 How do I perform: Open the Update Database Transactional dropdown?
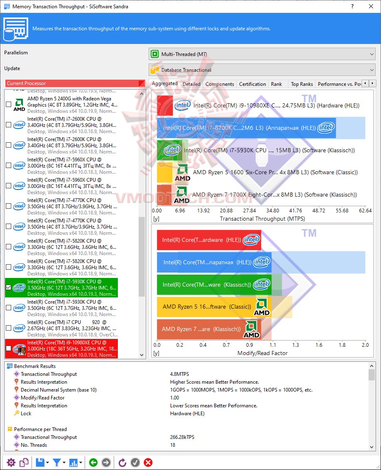(262, 70)
